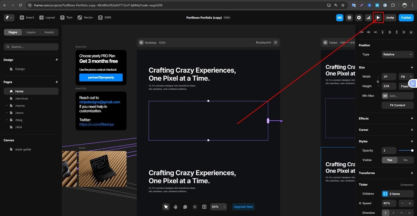The width and height of the screenshot is (417, 216).
Task: Expand the /blog page tree
Action: click(7, 120)
